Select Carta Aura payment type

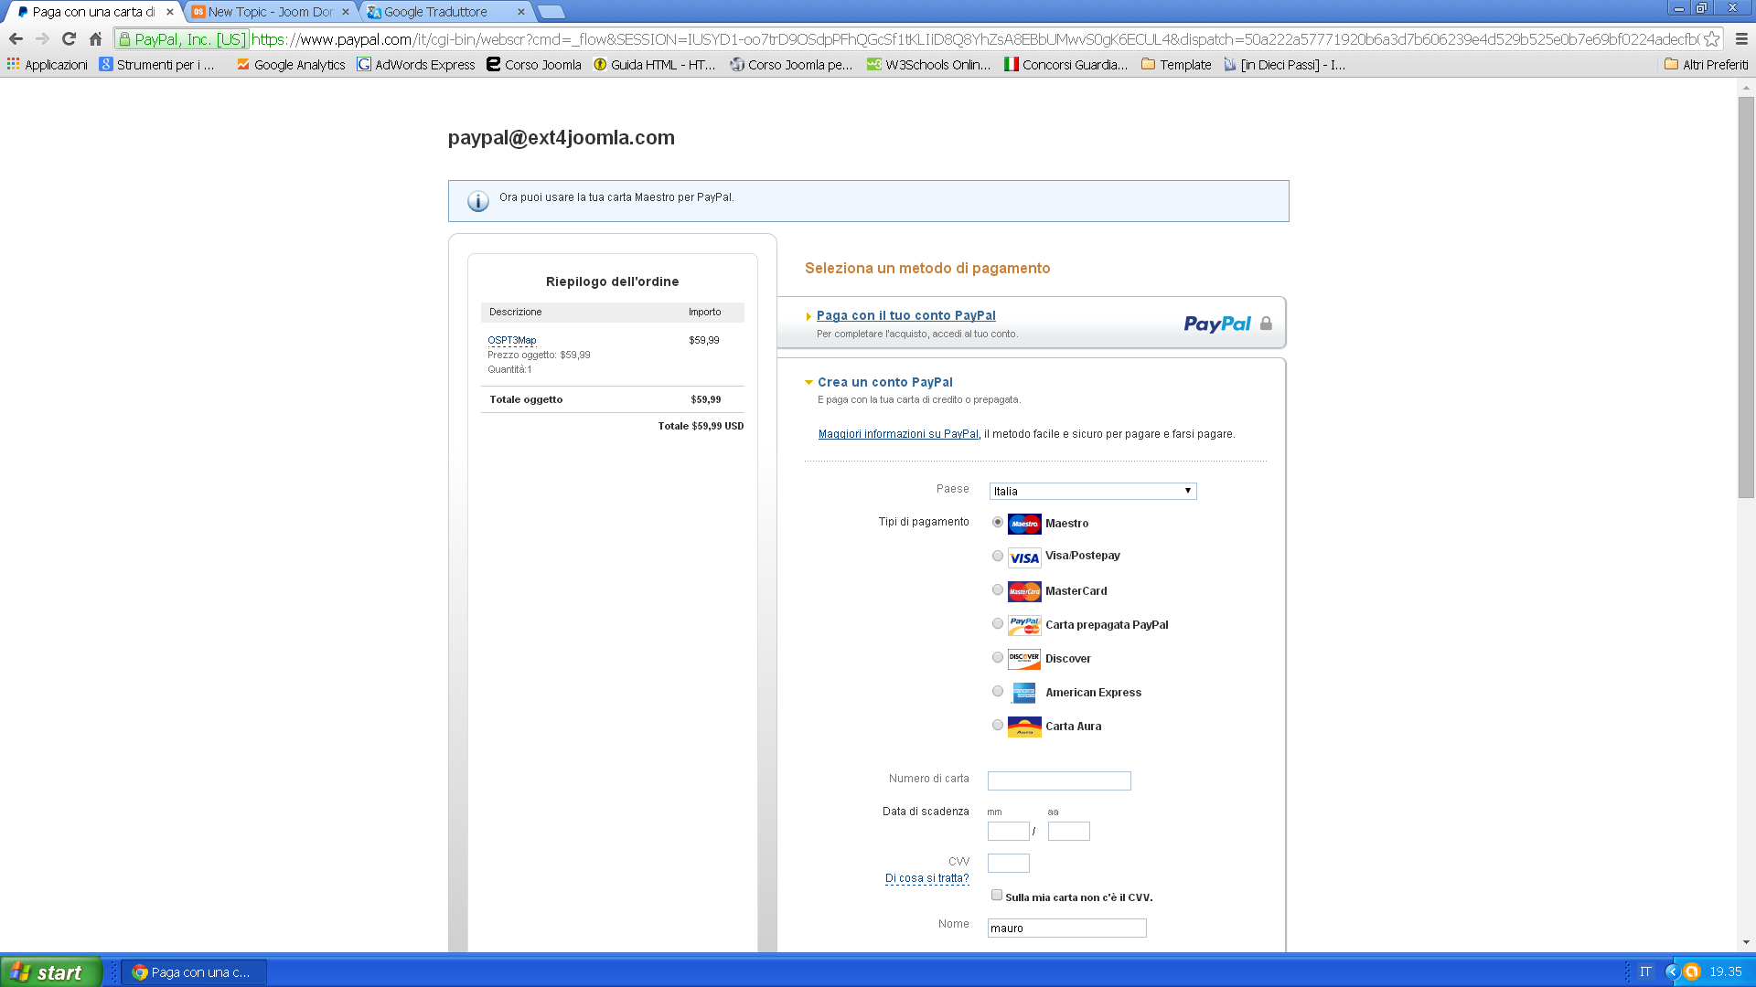tap(998, 725)
